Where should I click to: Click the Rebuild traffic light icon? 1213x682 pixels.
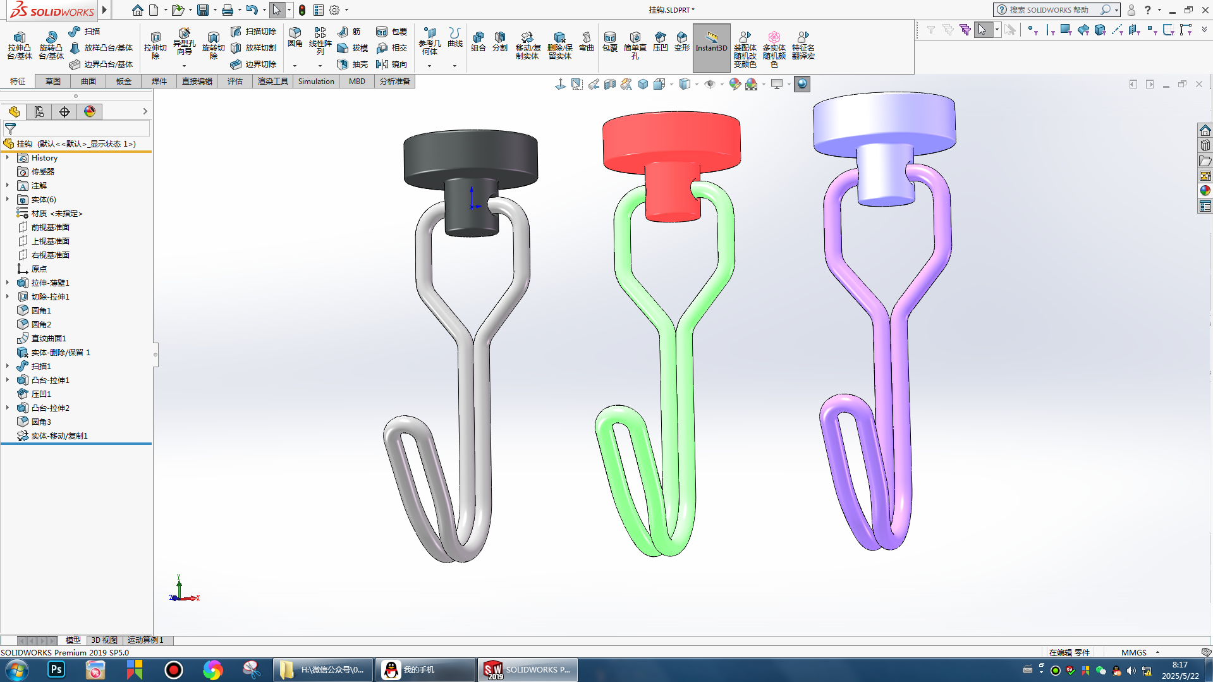(x=302, y=10)
